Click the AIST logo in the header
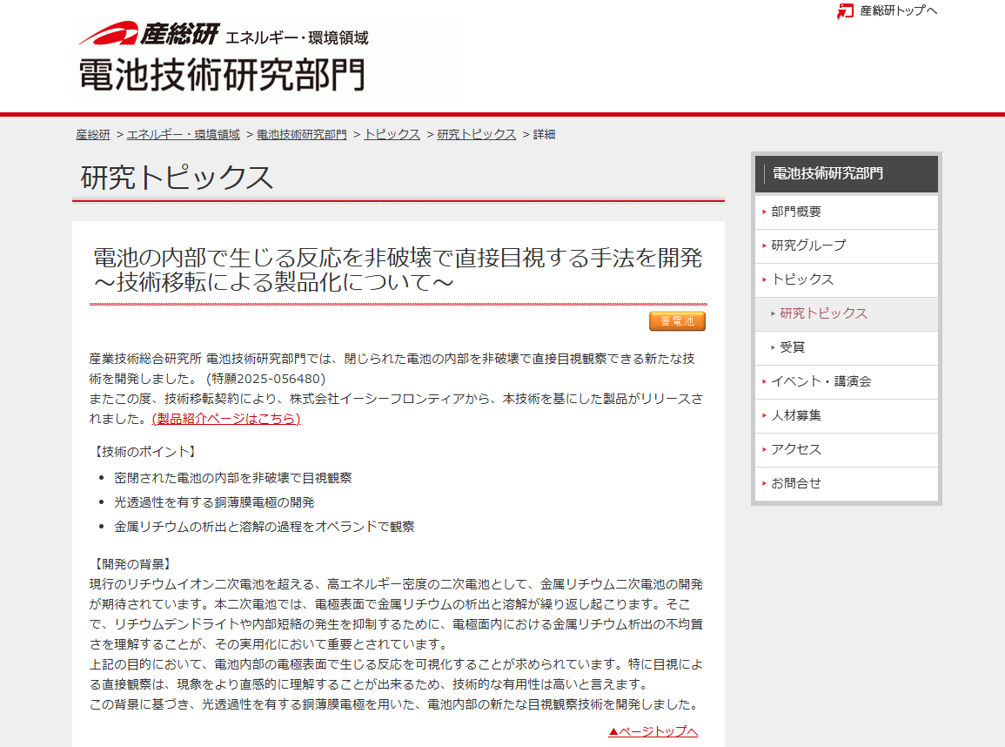Screen dimensions: 1005x747 [148, 35]
